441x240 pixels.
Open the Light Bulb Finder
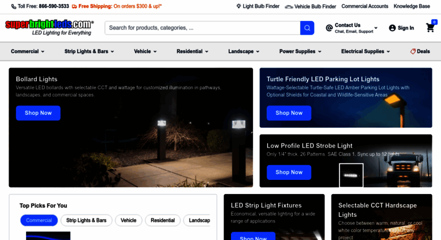tap(258, 6)
